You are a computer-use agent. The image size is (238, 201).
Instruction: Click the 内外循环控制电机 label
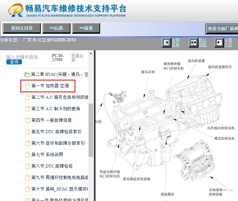[221, 128]
